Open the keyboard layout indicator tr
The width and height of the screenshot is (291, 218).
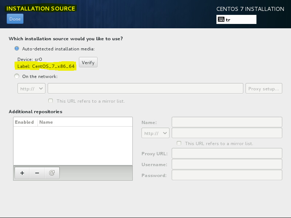pyautogui.click(x=236, y=20)
